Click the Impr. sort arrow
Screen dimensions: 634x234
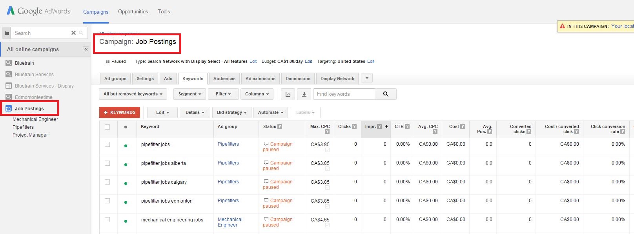[x=386, y=126]
